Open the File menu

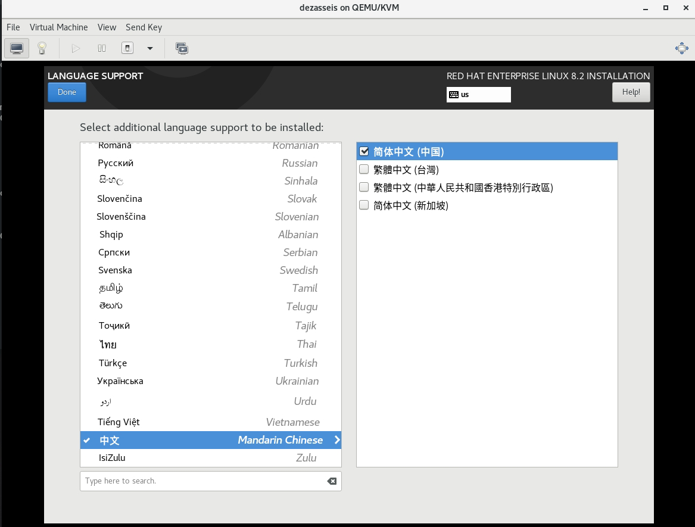pos(13,27)
